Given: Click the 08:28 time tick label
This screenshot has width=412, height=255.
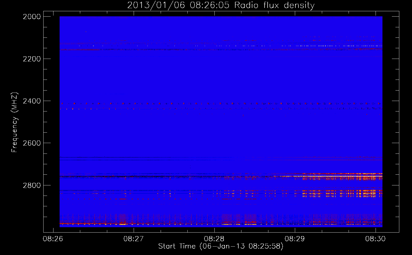Looking at the screenshot, I should tap(214, 239).
